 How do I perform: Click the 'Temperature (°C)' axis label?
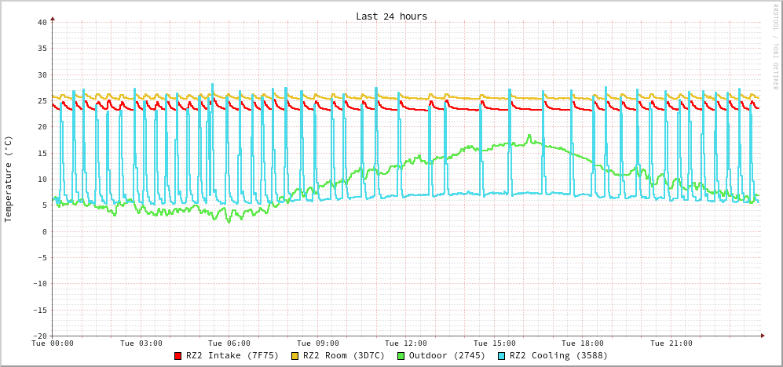(x=8, y=179)
